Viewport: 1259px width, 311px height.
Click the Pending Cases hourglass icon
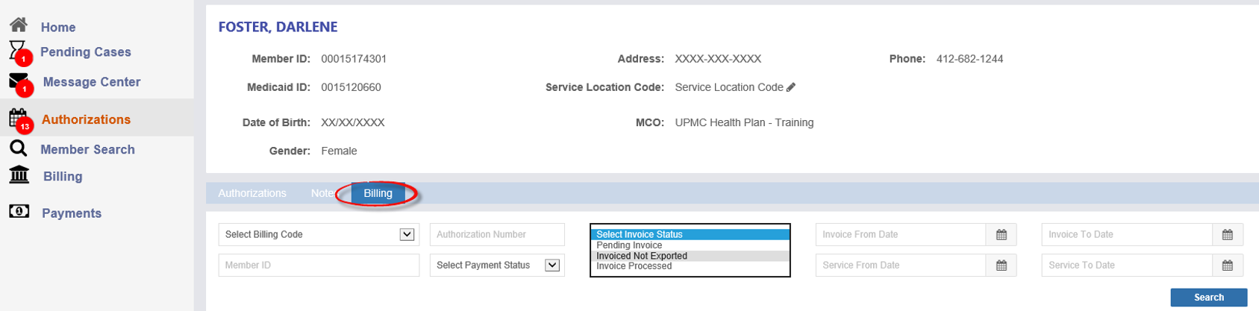tap(17, 50)
